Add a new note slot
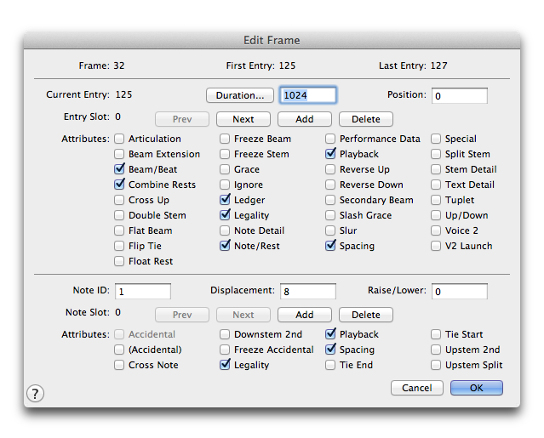This screenshot has width=544, height=438. click(x=304, y=315)
